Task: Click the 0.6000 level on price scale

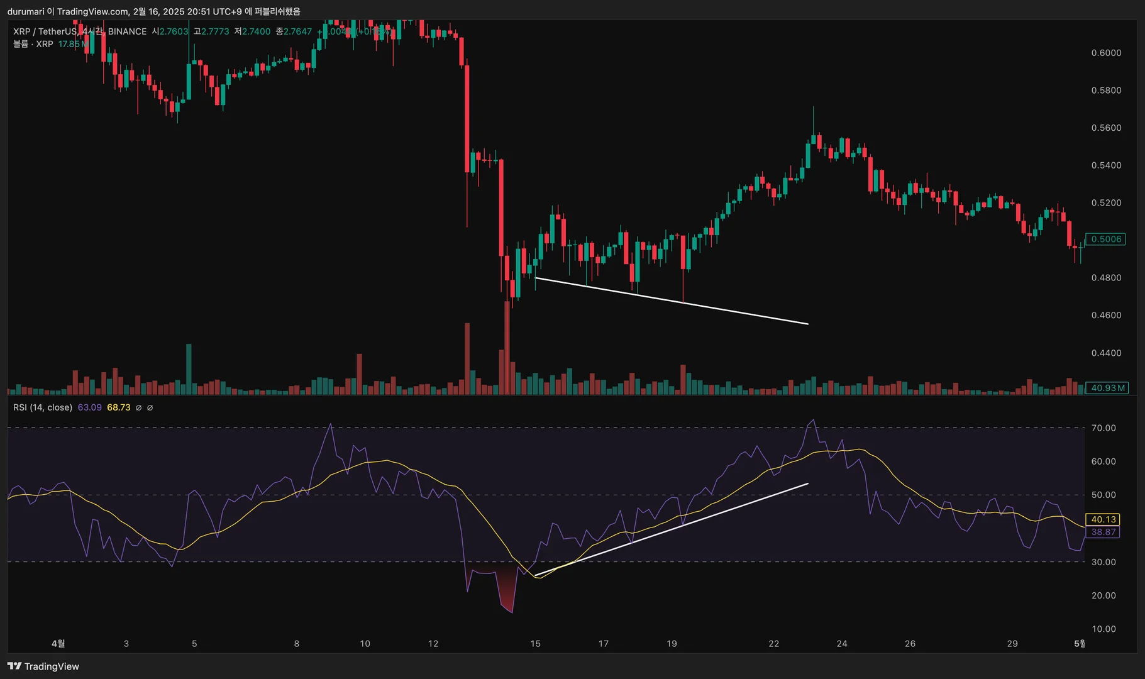Action: [x=1106, y=53]
